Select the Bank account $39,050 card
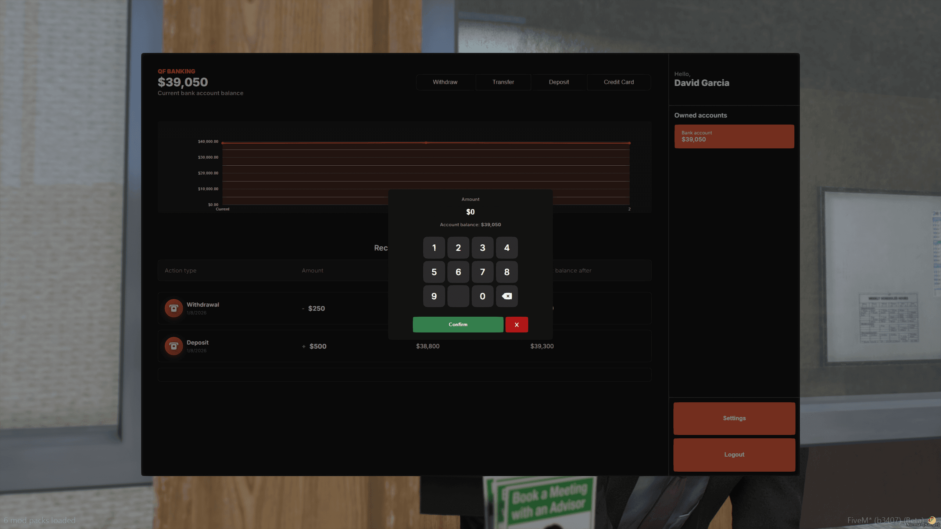 (734, 136)
